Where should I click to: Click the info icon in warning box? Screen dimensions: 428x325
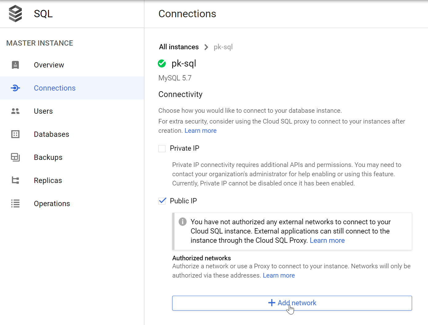click(x=183, y=221)
